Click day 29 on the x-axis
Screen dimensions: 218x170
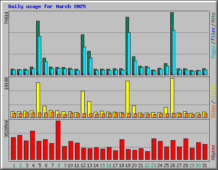[x=192, y=165]
